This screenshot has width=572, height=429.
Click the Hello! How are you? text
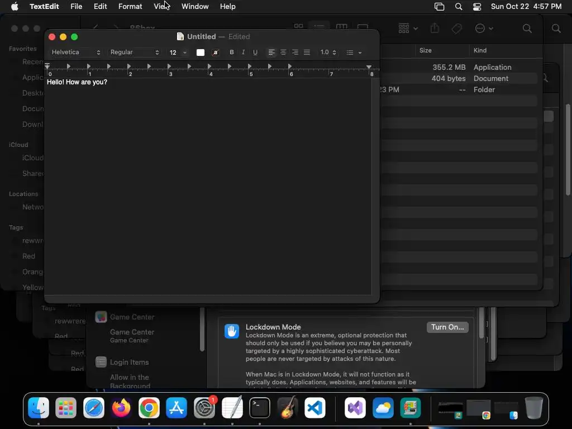77,82
